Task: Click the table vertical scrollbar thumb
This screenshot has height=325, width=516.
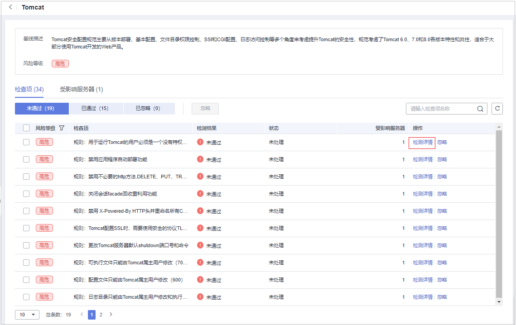Action: (x=499, y=214)
